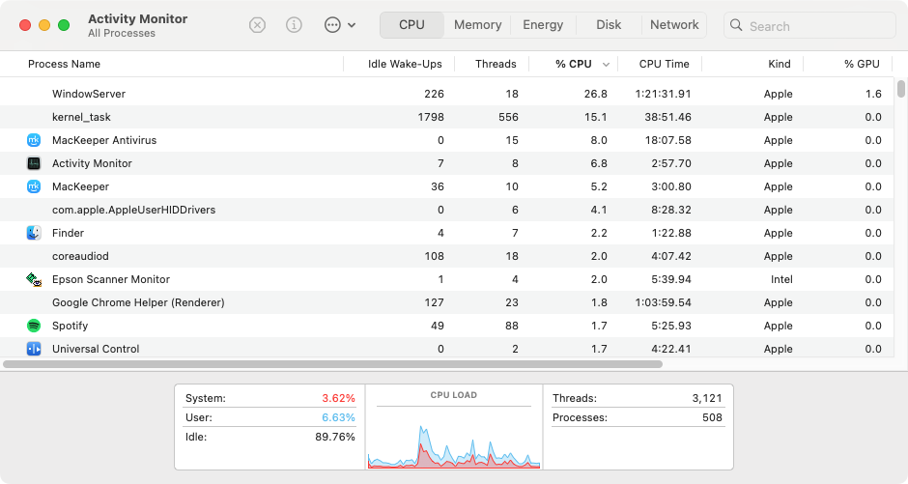Image resolution: width=908 pixels, height=484 pixels.
Task: Sort by % CPU column header
Action: click(x=573, y=64)
